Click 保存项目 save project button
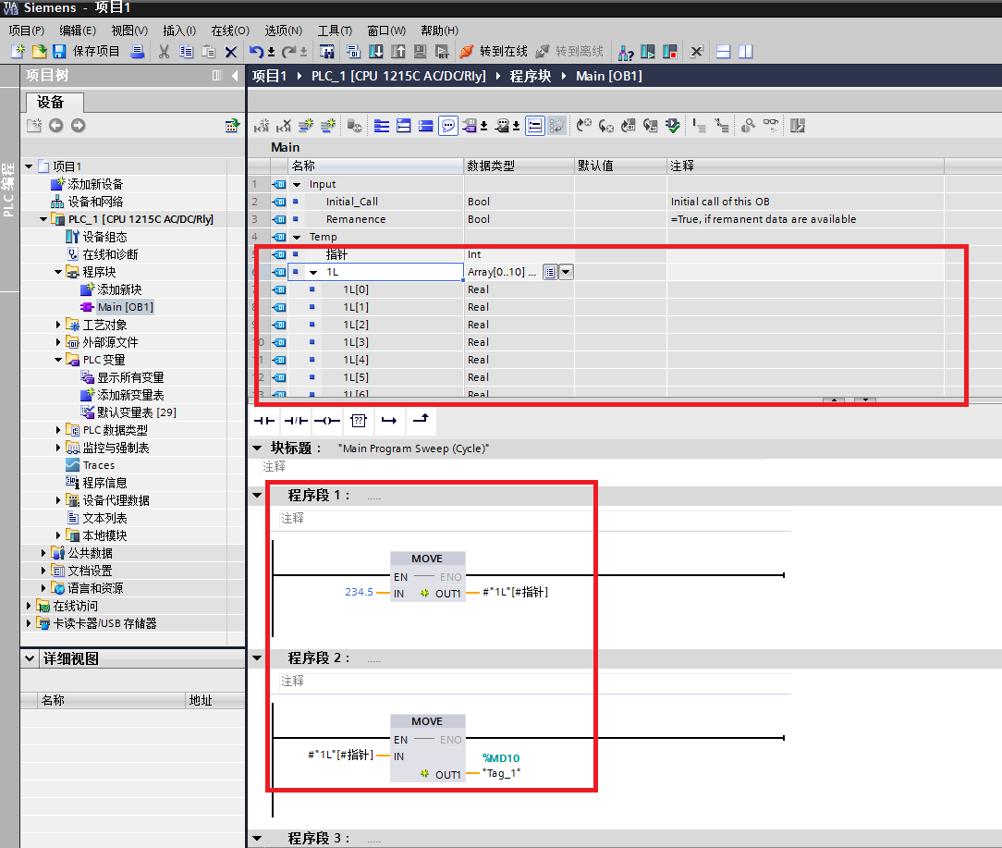This screenshot has height=848, width=1002. [x=86, y=51]
